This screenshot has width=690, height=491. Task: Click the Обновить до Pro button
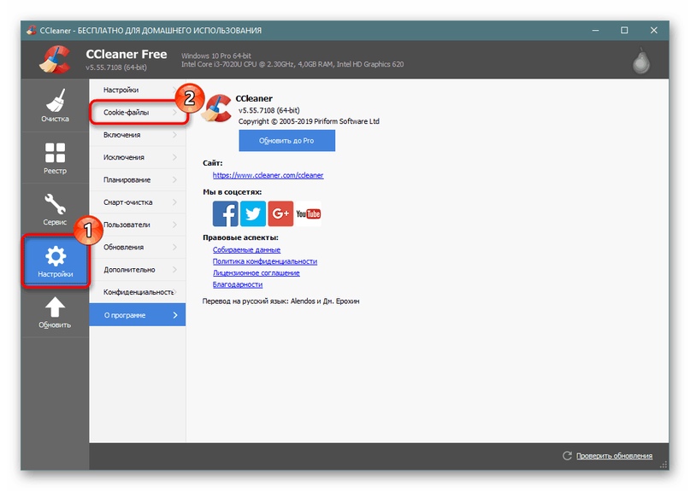[x=287, y=141]
